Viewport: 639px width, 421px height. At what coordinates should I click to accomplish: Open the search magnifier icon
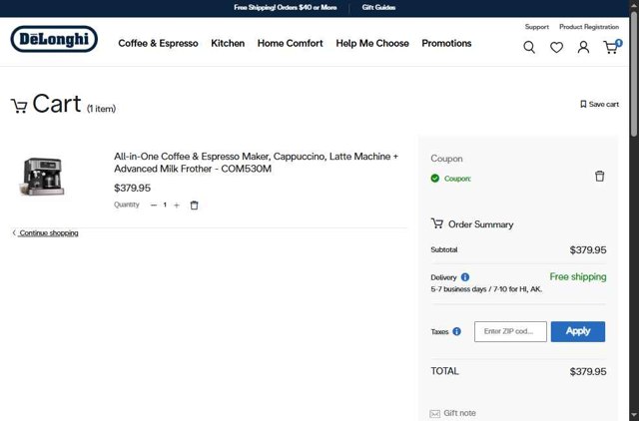point(529,47)
